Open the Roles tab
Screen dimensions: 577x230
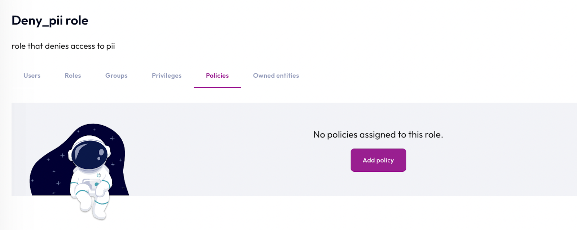point(72,76)
